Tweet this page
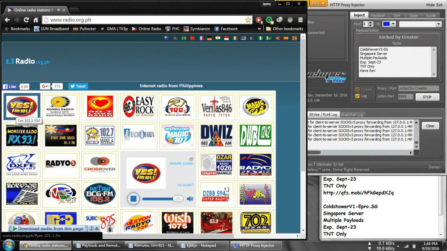 click(78, 86)
